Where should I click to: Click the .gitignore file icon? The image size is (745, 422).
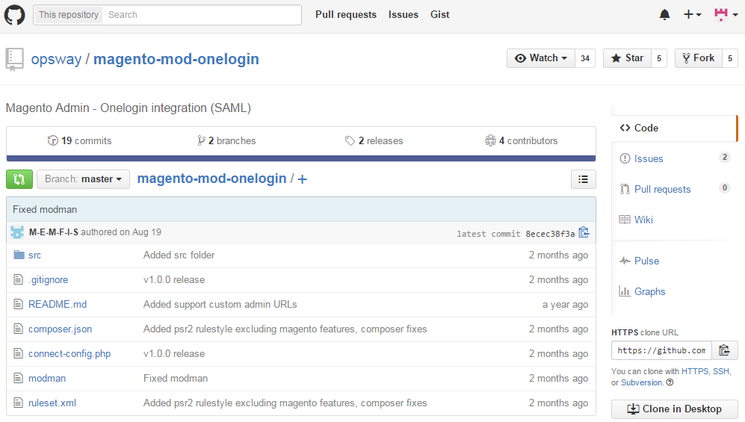point(18,279)
